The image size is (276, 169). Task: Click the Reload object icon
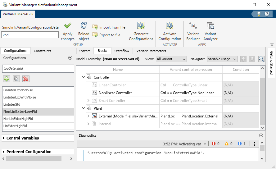[x=84, y=25]
